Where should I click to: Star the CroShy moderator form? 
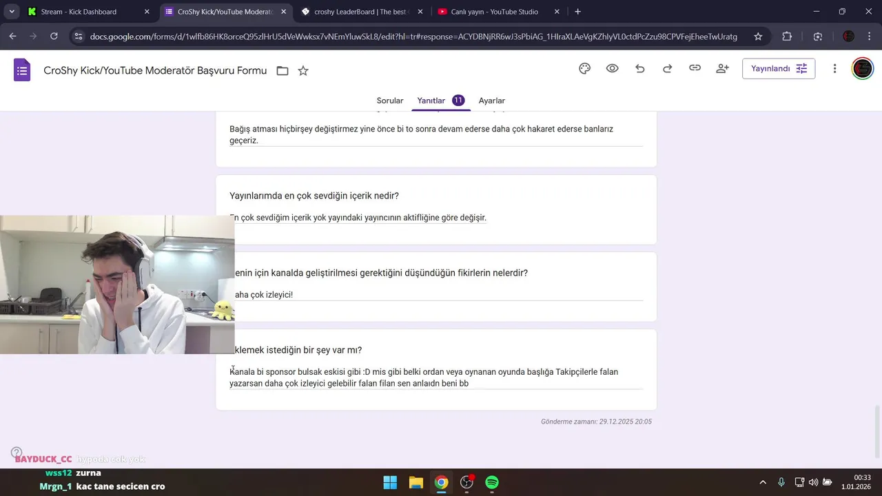[x=303, y=71]
